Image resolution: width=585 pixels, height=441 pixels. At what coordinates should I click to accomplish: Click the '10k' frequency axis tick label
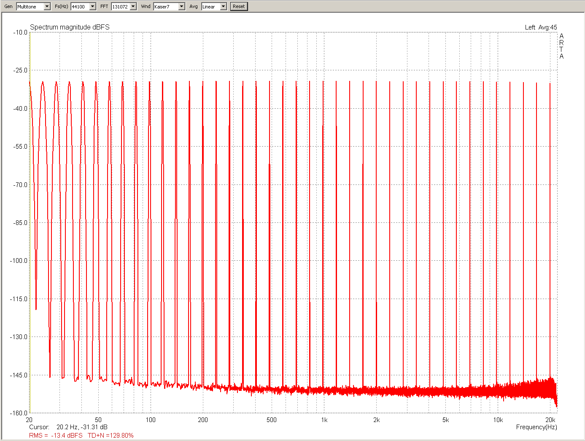(498, 420)
